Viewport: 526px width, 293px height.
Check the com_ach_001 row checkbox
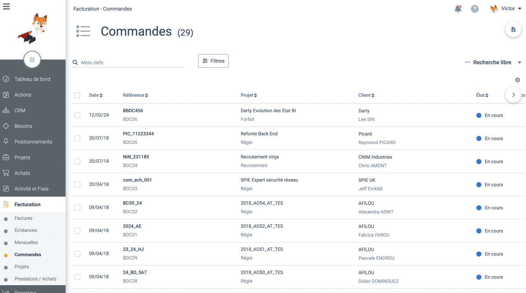(x=77, y=184)
